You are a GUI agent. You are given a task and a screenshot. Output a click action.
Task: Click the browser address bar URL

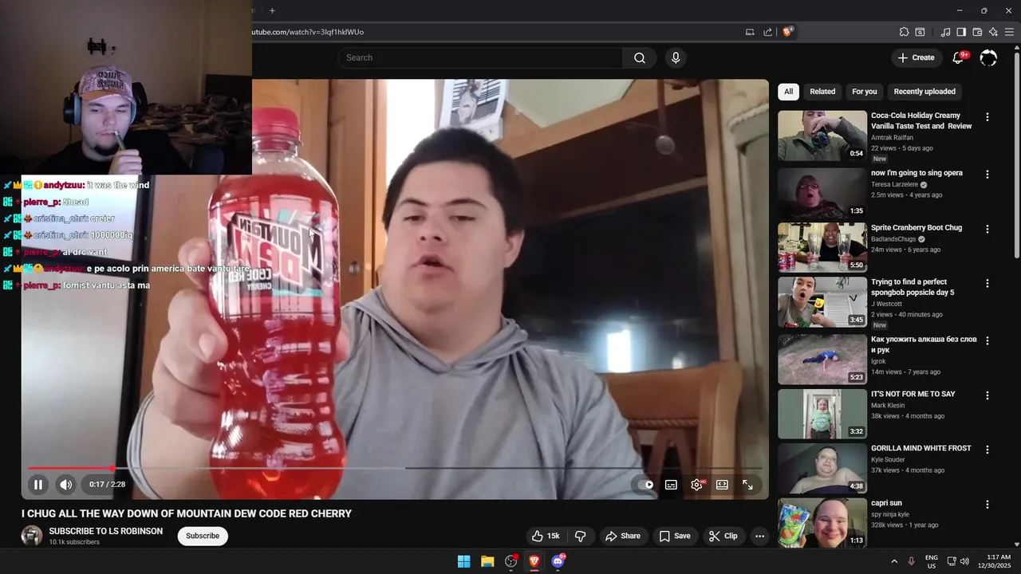click(308, 32)
